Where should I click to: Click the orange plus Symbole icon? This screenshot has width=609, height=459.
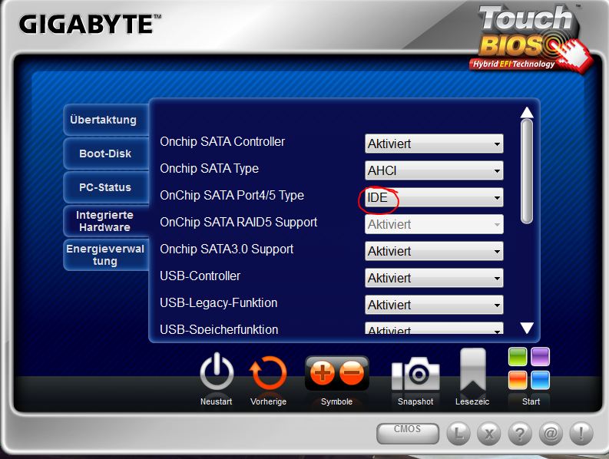[x=322, y=373]
